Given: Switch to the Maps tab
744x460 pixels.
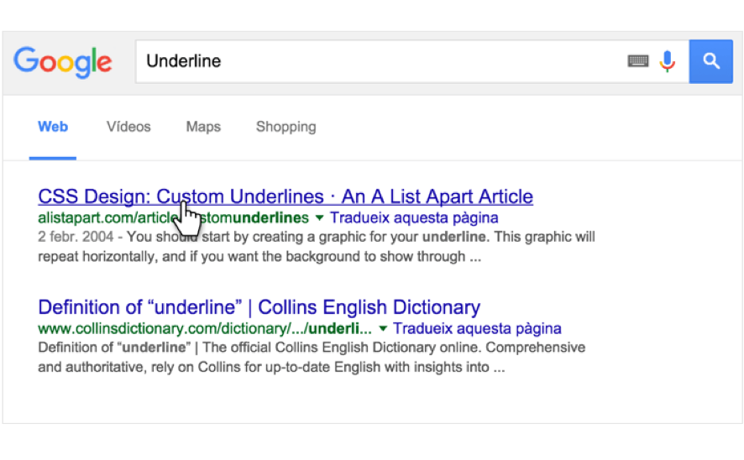Looking at the screenshot, I should tap(203, 127).
